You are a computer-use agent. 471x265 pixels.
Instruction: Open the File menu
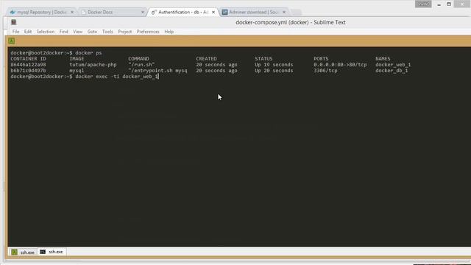click(x=15, y=32)
